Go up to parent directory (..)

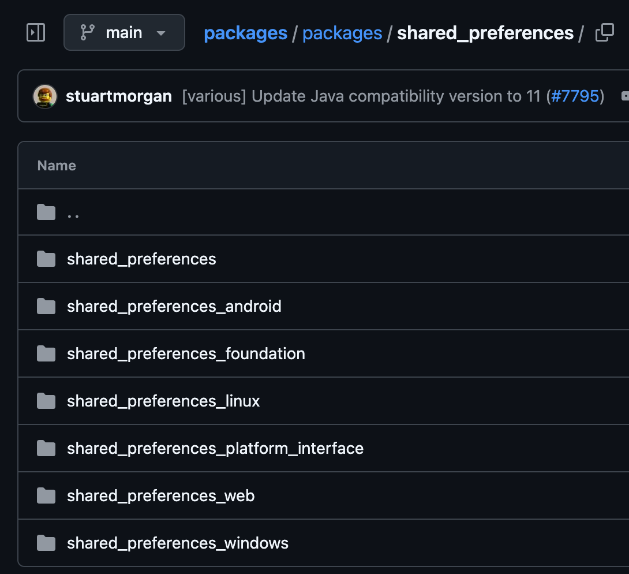73,213
